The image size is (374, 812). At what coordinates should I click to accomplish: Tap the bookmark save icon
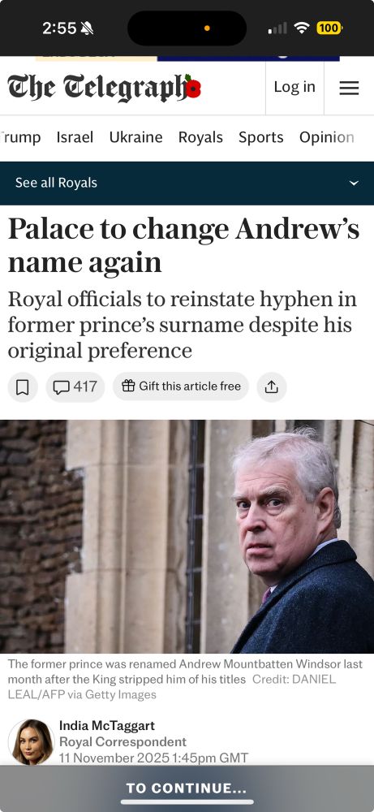click(23, 387)
